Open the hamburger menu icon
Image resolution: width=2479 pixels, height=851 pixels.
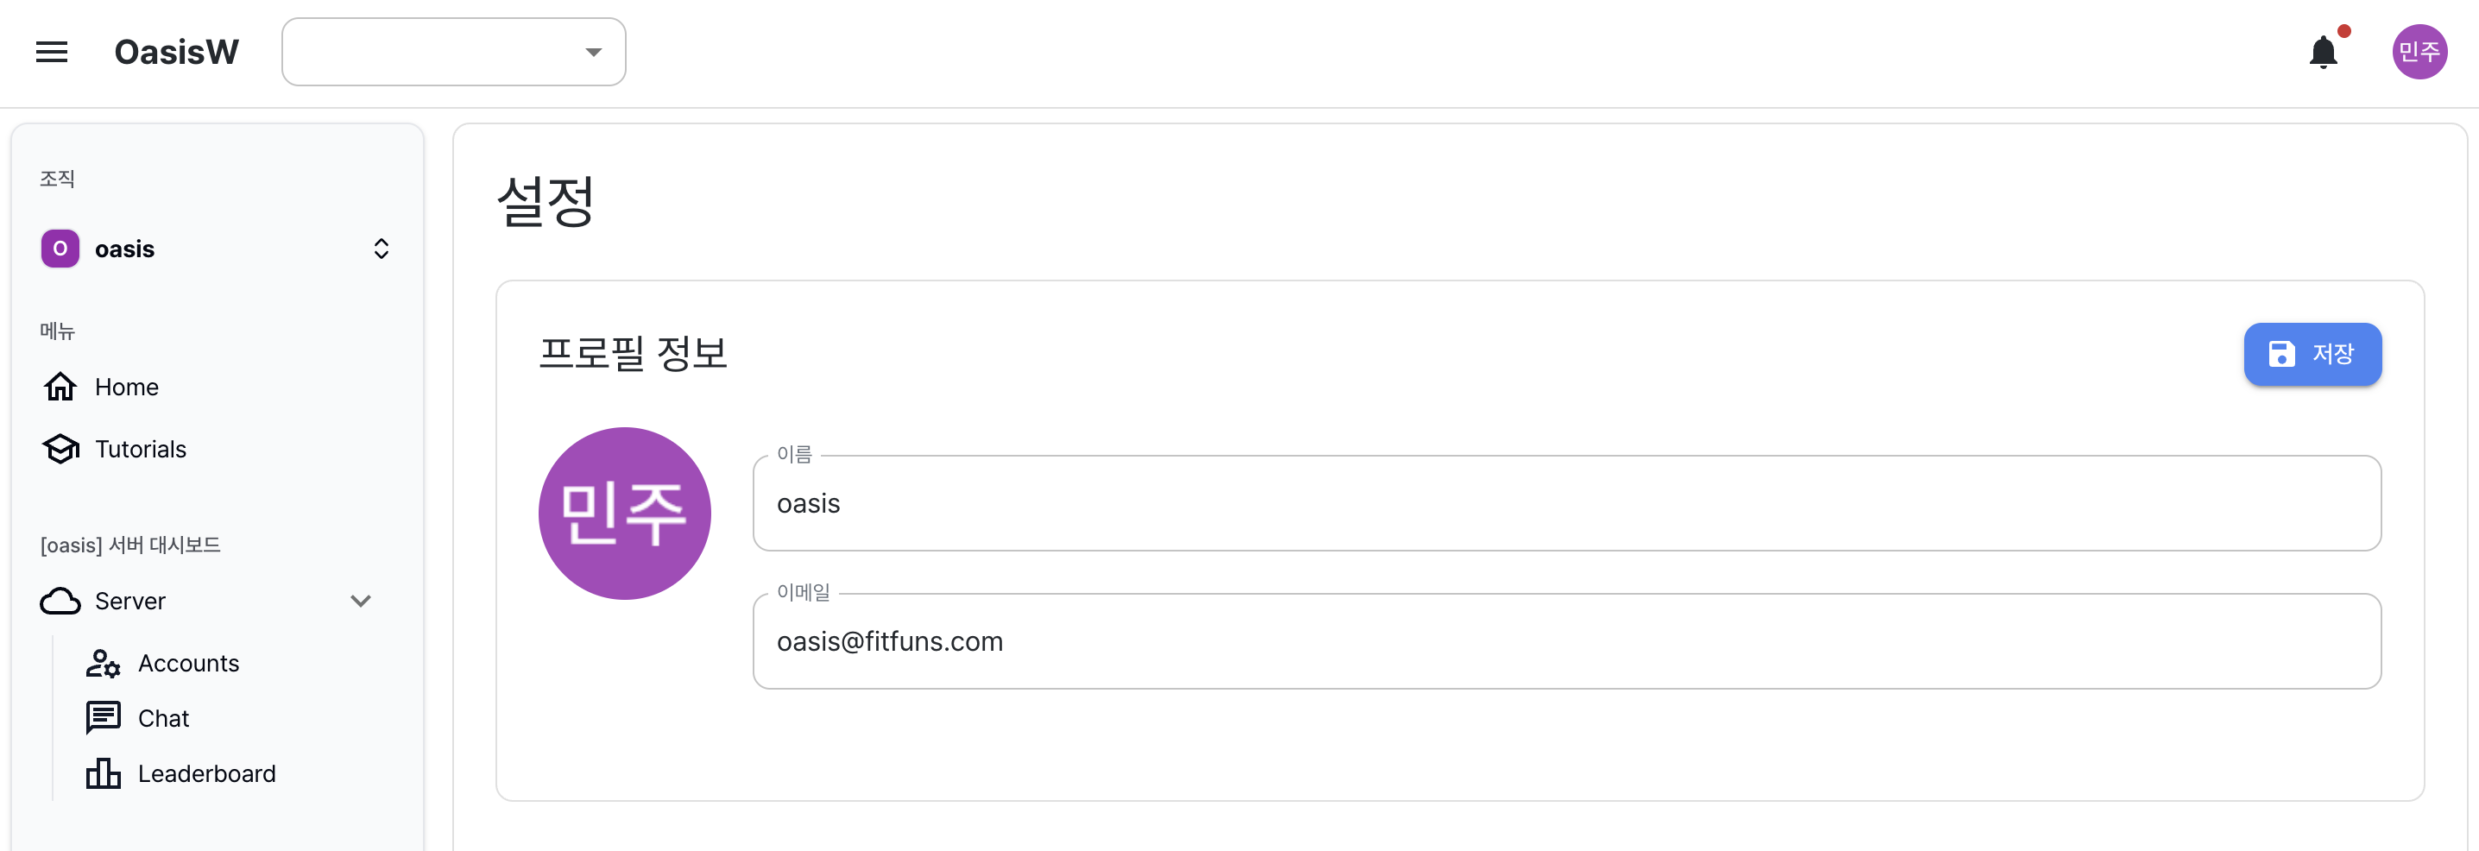(x=52, y=52)
